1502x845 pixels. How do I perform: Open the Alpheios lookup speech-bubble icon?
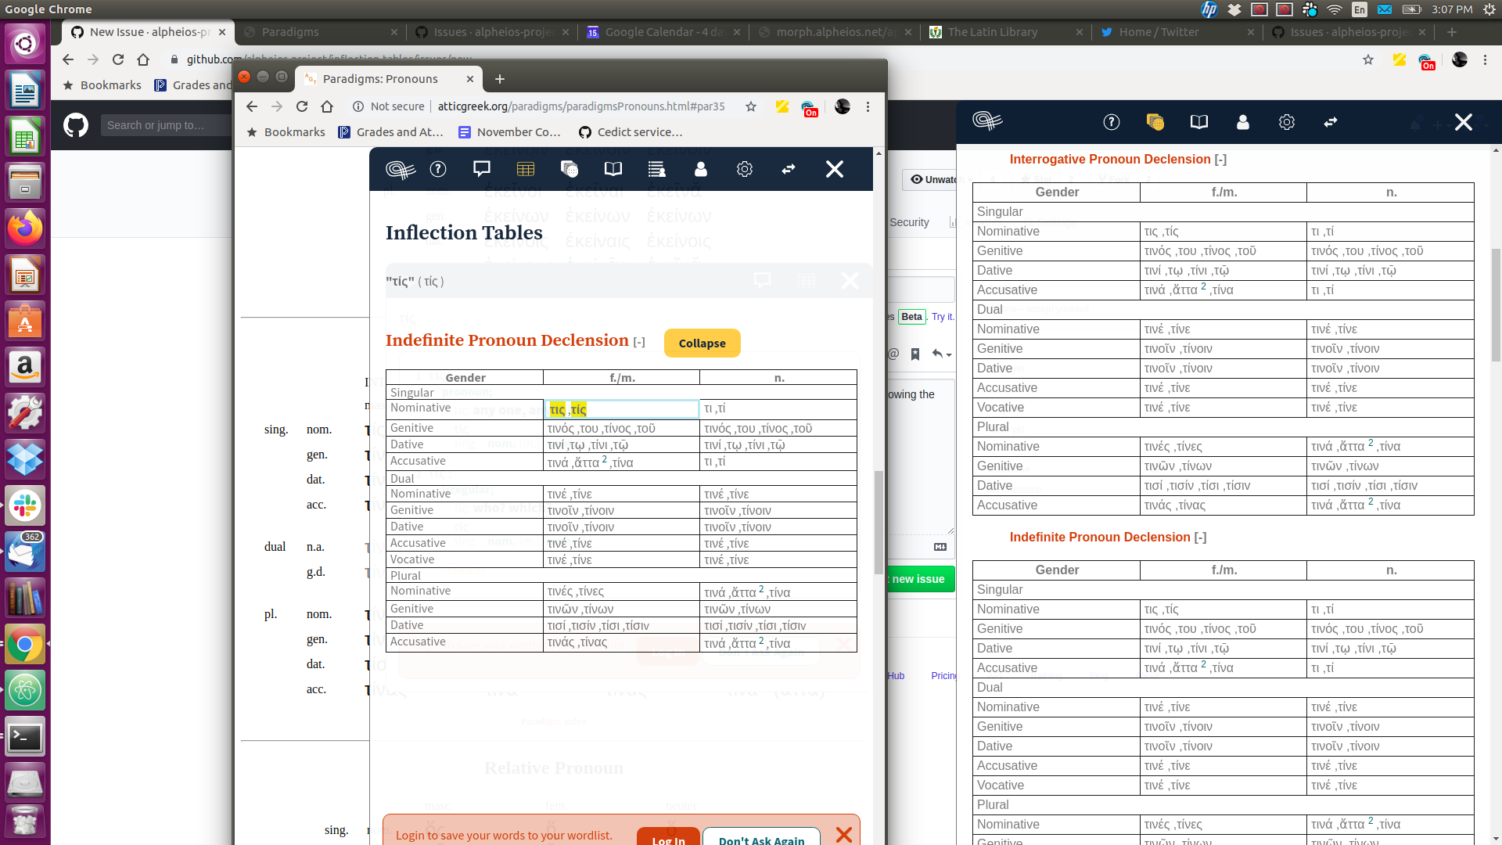(x=481, y=169)
